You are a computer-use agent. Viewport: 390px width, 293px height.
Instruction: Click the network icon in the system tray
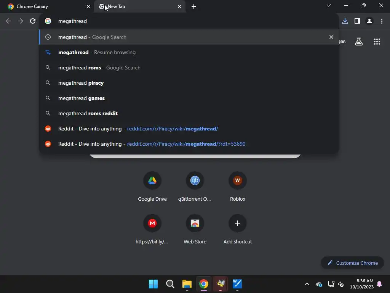click(x=331, y=284)
